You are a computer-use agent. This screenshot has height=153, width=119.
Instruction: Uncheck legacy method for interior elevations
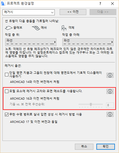point(7,114)
